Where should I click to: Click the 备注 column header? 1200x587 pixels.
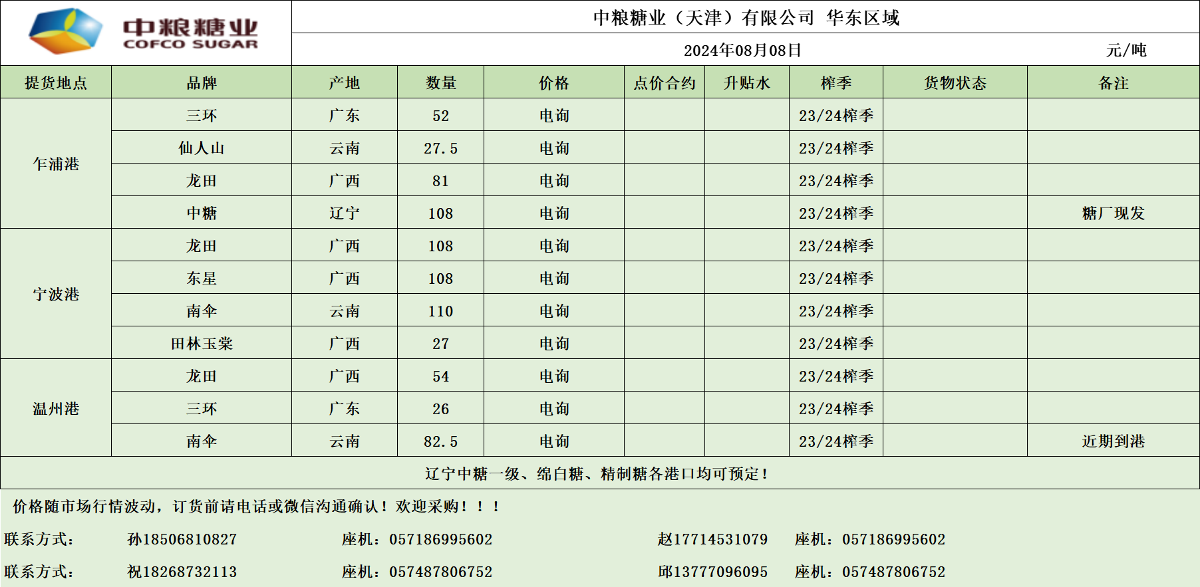pyautogui.click(x=1114, y=83)
